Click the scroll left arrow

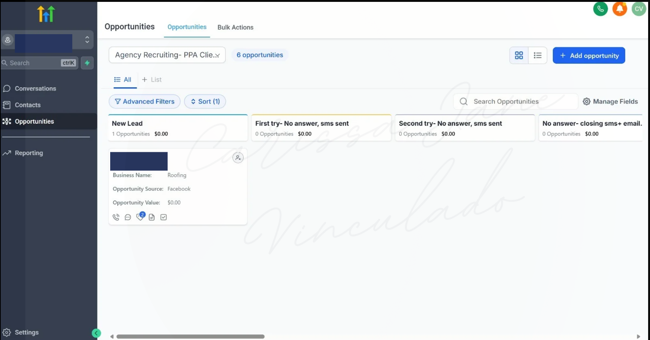(x=112, y=337)
